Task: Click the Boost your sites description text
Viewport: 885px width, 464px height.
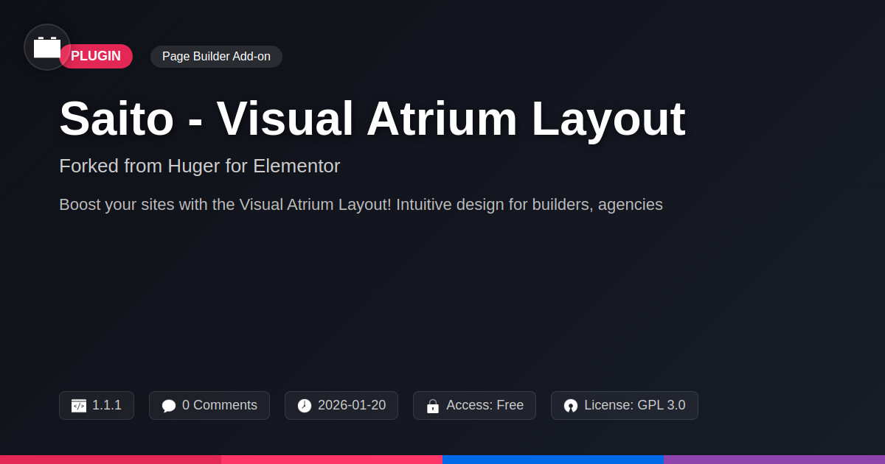Action: 361,205
